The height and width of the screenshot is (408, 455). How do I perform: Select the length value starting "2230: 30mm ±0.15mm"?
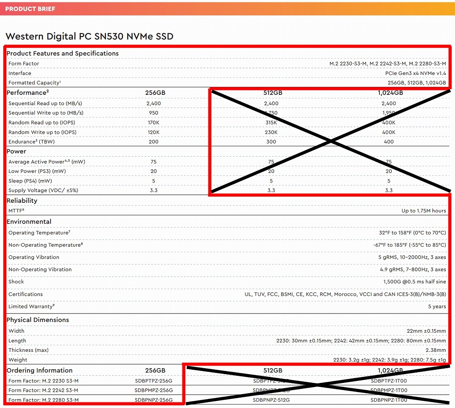tap(361, 341)
